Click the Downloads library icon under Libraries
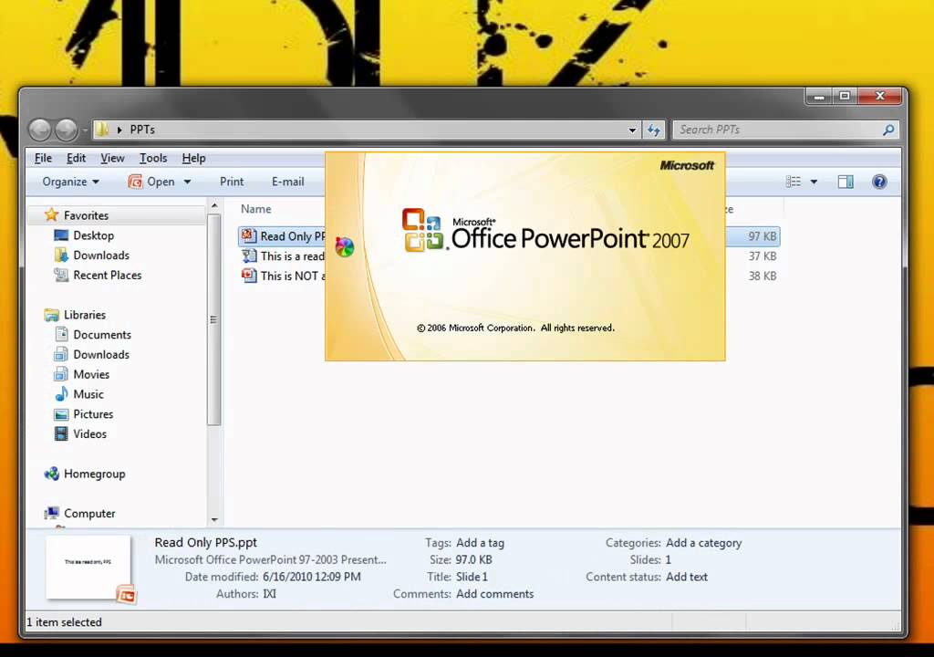Image resolution: width=934 pixels, height=657 pixels. coord(61,354)
